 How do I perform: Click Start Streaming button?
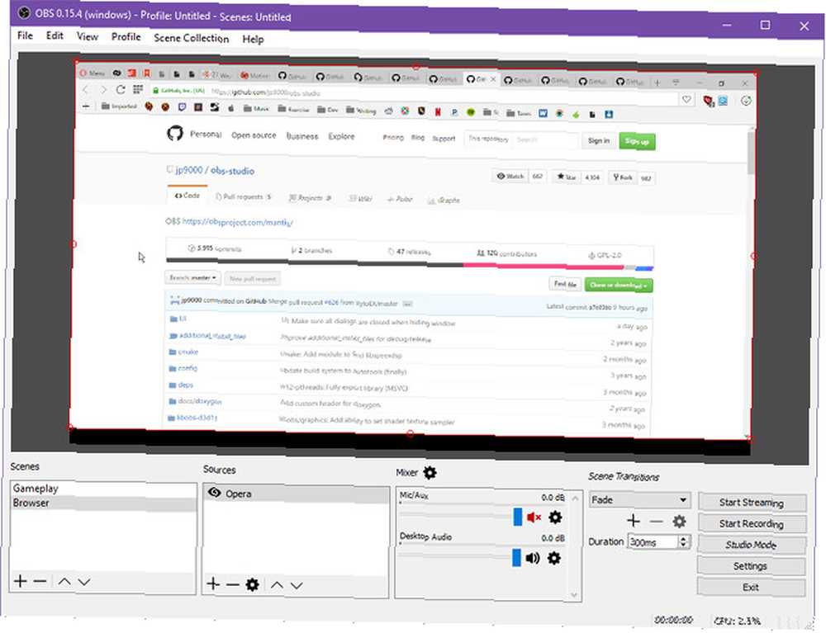752,503
